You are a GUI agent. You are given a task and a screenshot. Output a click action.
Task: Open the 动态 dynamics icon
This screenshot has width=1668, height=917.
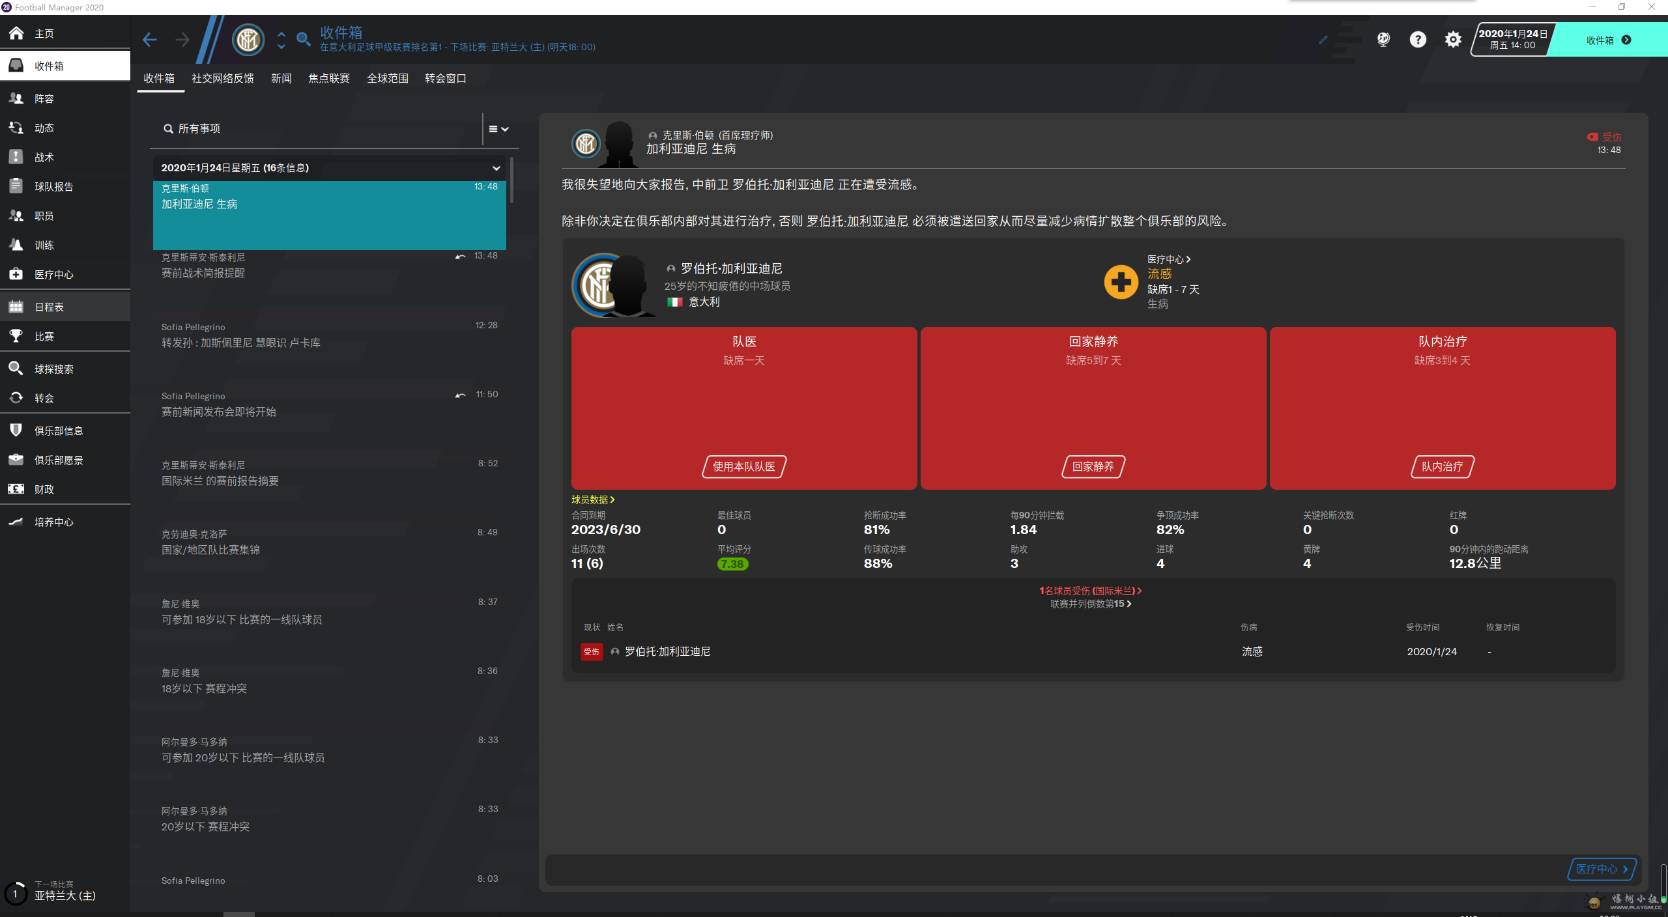[16, 128]
